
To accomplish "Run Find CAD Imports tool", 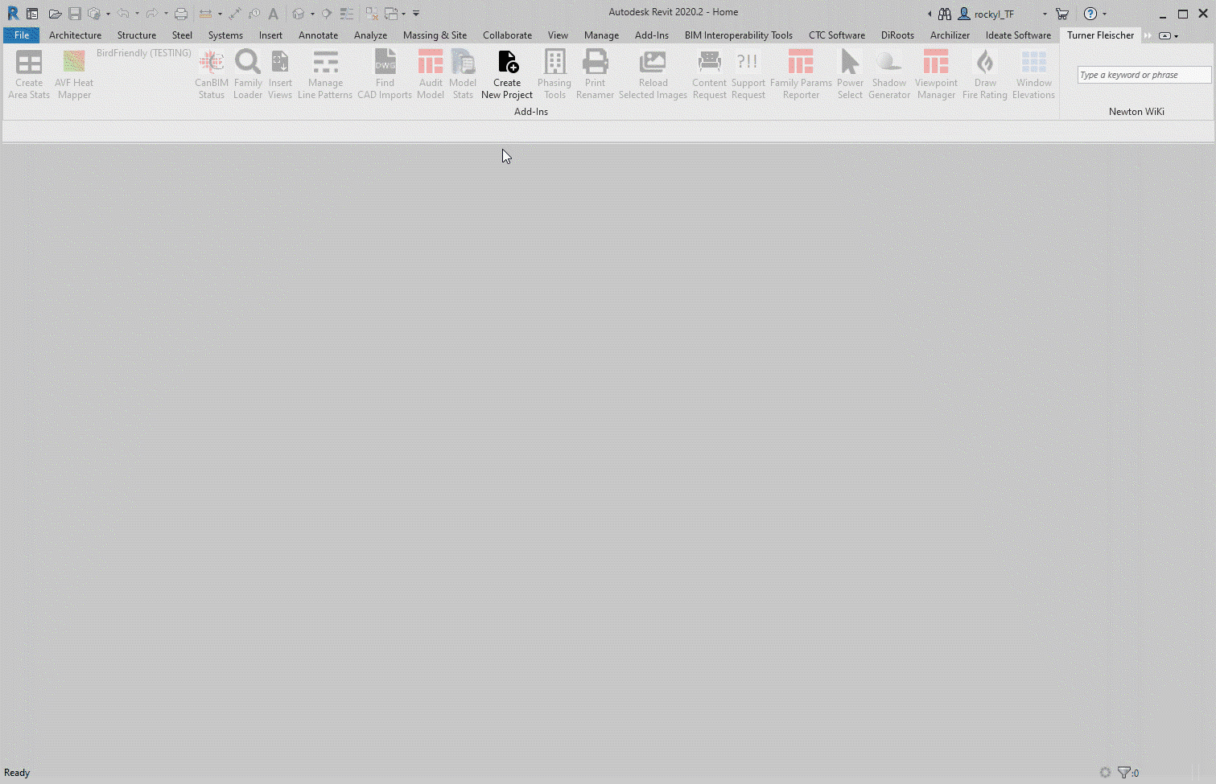I will pos(385,75).
